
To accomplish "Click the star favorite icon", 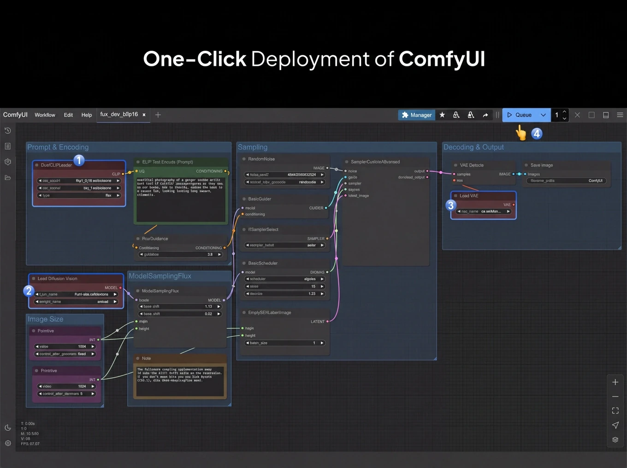I will (442, 115).
